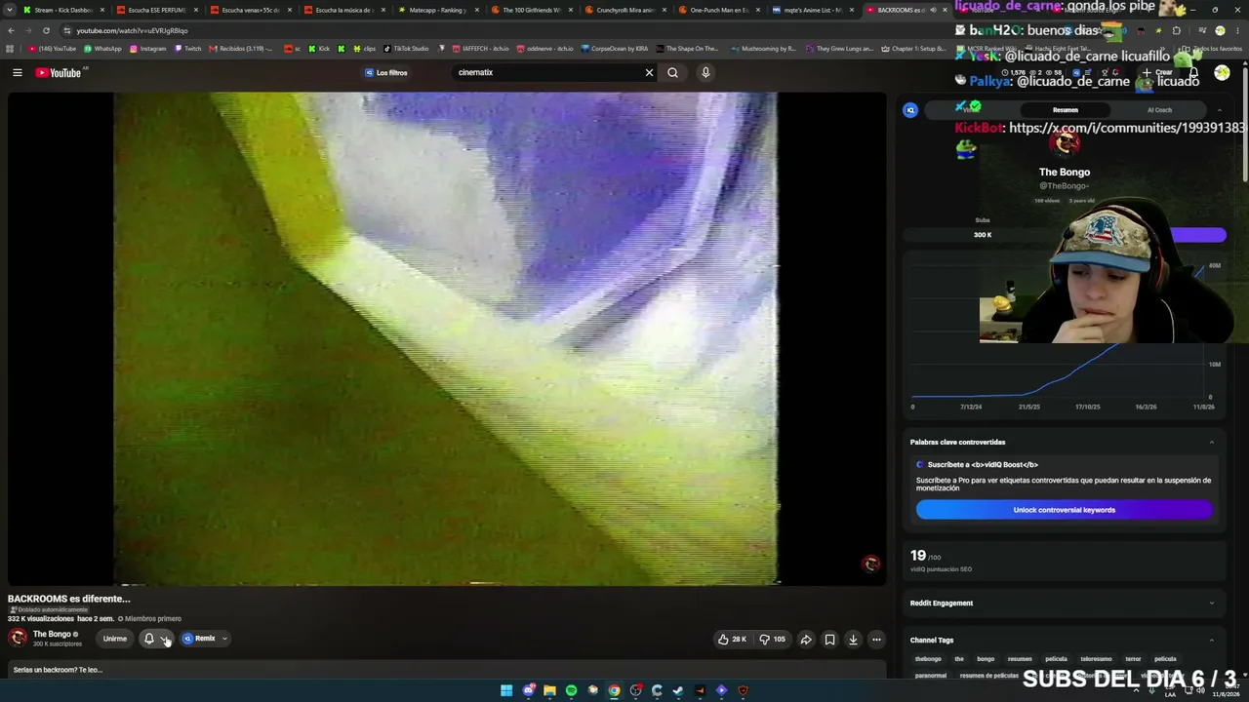This screenshot has width=1249, height=702.
Task: Click the channel watermark in the video corner
Action: 871,564
